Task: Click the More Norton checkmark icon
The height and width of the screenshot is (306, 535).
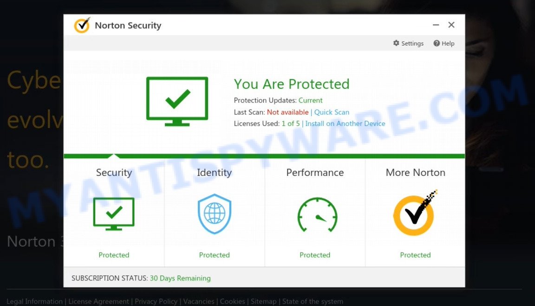Action: pos(415,214)
